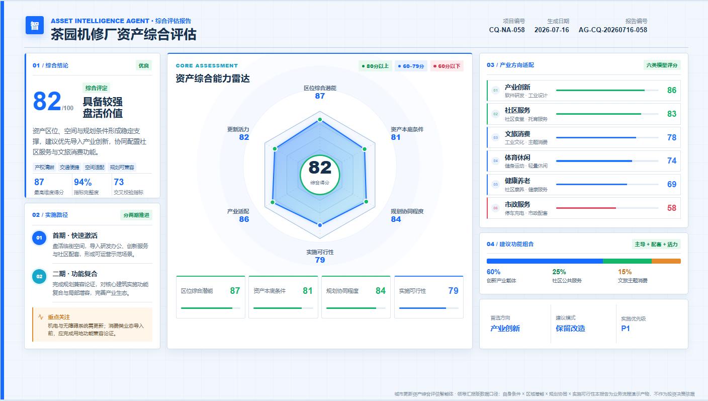Click the blue 60% segment of the mix bar

click(545, 261)
